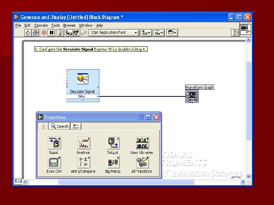Image resolution: width=274 pixels, height=205 pixels.
Task: Click the Up arrow in Functions palette
Action: tap(43, 126)
